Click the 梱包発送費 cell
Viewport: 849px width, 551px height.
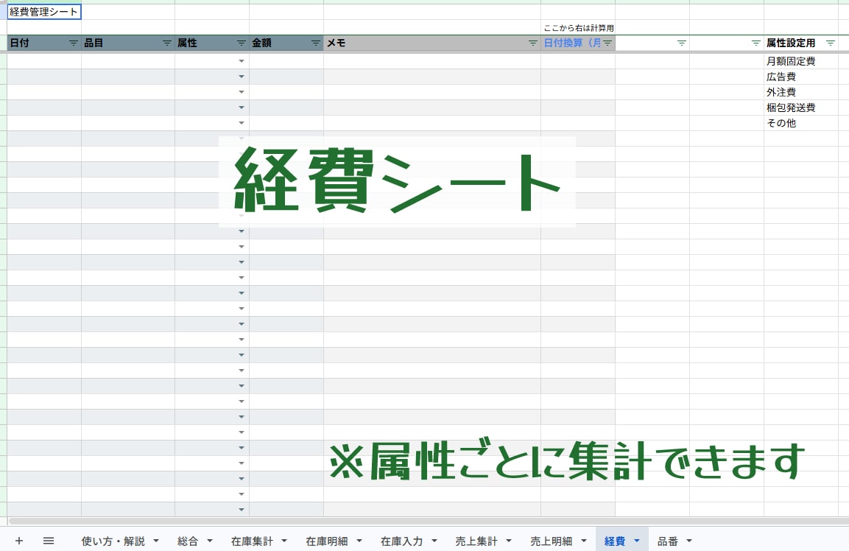click(x=801, y=108)
